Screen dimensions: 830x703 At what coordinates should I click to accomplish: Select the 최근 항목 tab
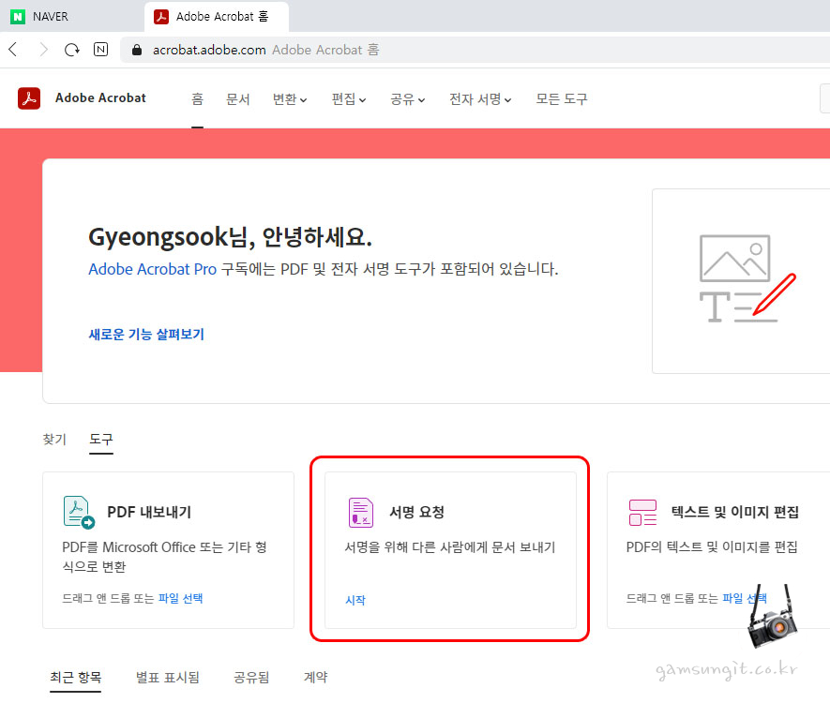pos(76,677)
